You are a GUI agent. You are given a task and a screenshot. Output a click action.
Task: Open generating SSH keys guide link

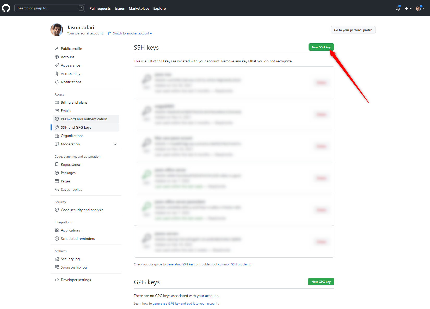pos(181,264)
